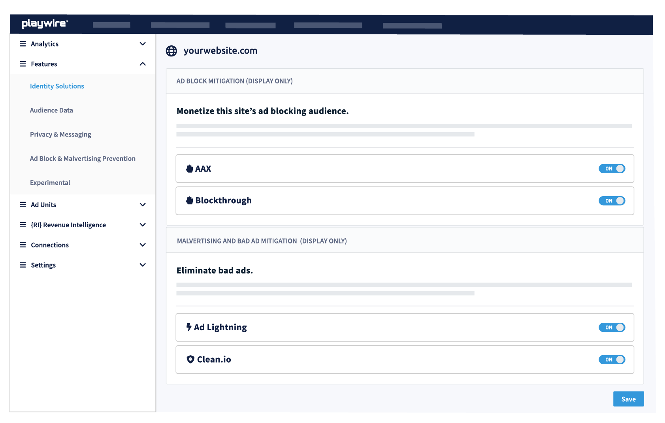Open Identity Solutions in the sidebar
Image resolution: width=665 pixels, height=423 pixels.
57,86
